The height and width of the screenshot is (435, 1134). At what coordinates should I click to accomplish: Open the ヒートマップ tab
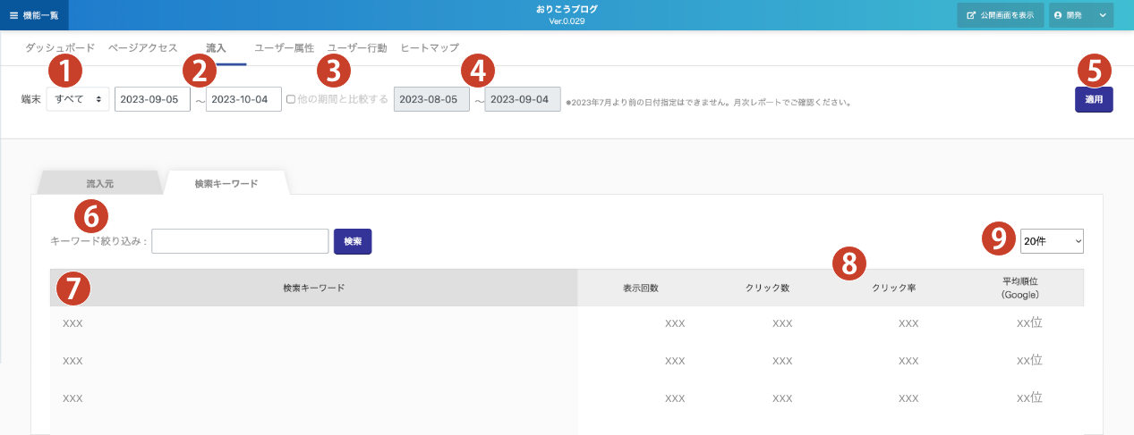[x=430, y=47]
